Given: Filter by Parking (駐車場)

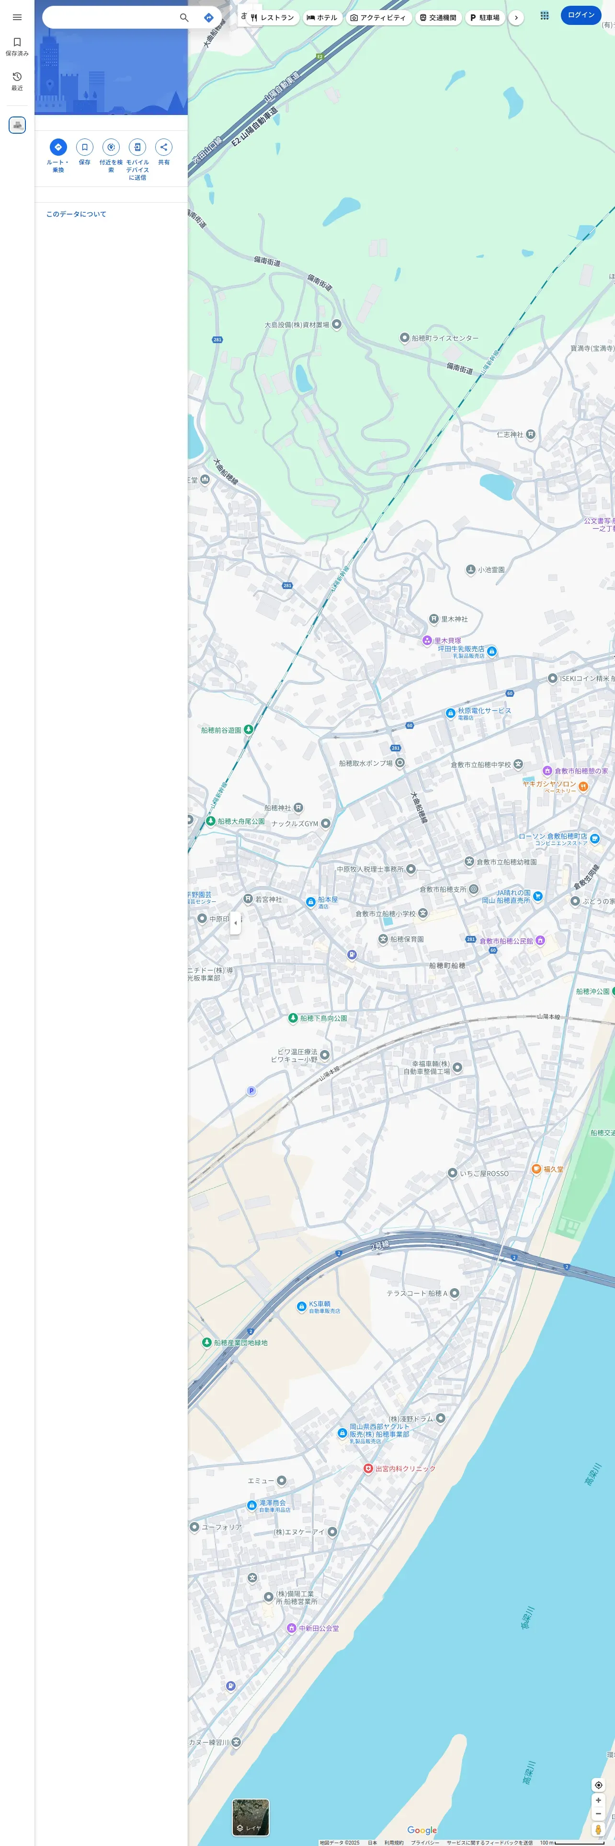Looking at the screenshot, I should pyautogui.click(x=485, y=17).
